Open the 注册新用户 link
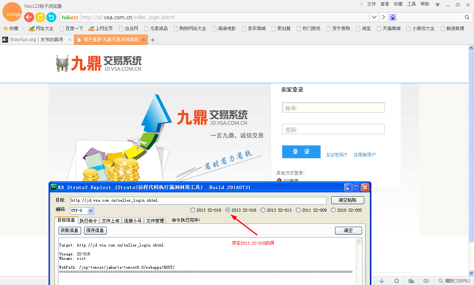The height and width of the screenshot is (285, 474). (364, 155)
